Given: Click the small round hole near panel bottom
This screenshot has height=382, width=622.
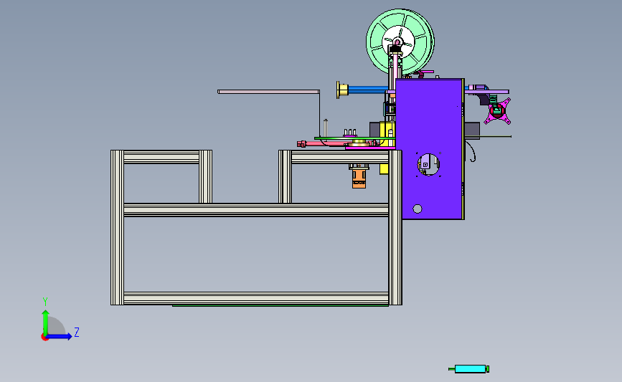Looking at the screenshot, I should tap(418, 209).
